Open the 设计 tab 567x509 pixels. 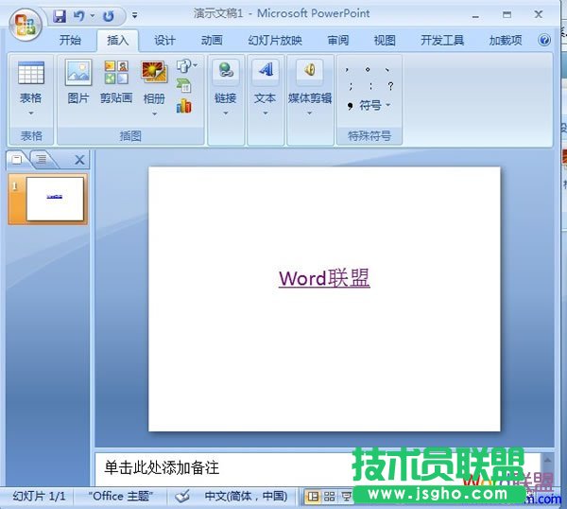coord(164,40)
